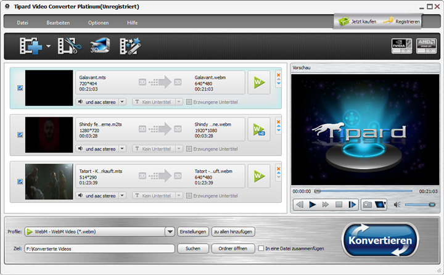Toggle AMD acceleration icon
The height and width of the screenshot is (275, 444).
(426, 46)
